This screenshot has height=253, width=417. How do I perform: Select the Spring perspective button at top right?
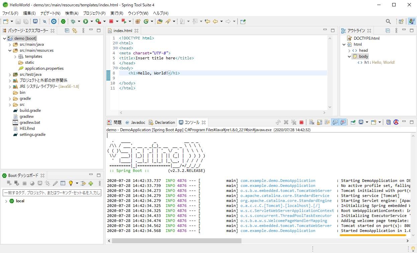[412, 21]
